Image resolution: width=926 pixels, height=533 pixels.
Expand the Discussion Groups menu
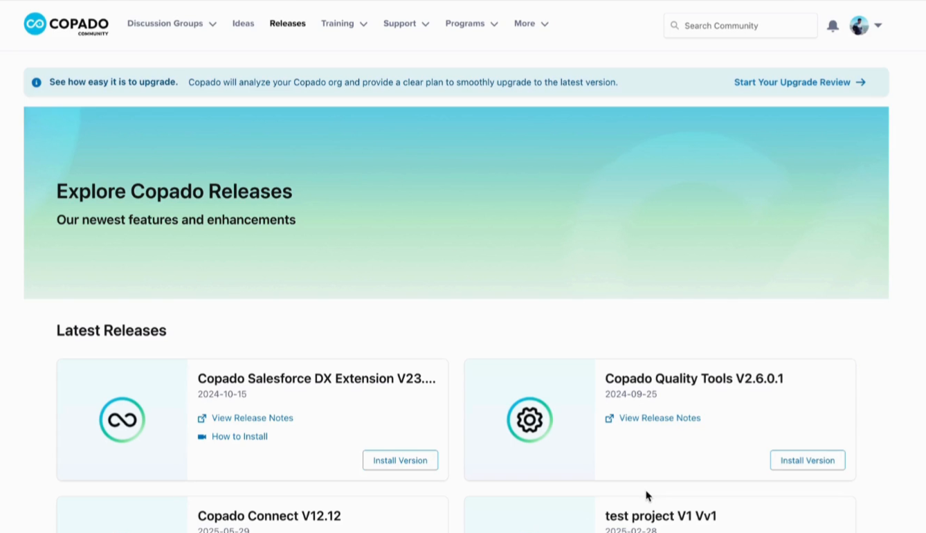[172, 24]
